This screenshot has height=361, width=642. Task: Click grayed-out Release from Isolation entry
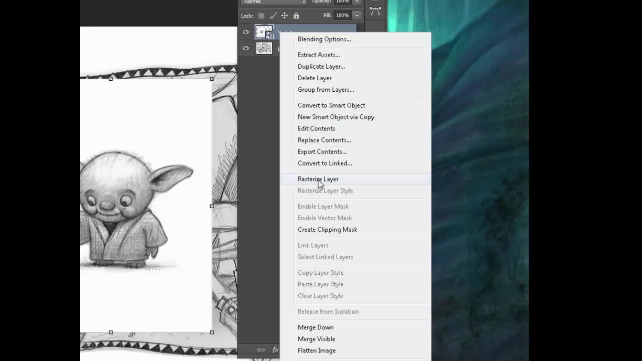coord(328,311)
